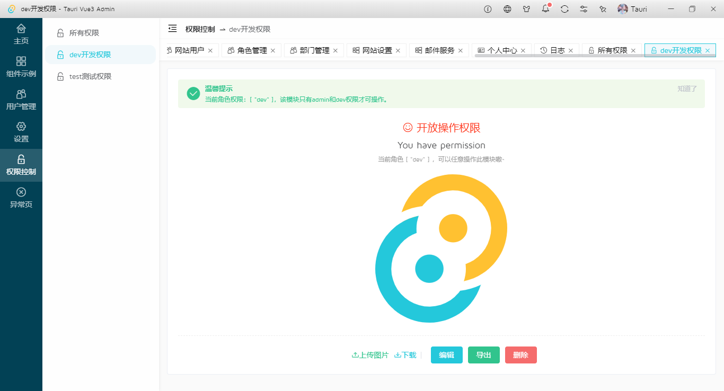
Task: Close the 网站用户 tab
Action: [x=210, y=51]
